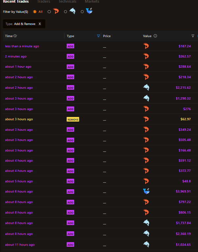Open the Type column filter
Screen dimensions: 198x252
click(x=99, y=36)
